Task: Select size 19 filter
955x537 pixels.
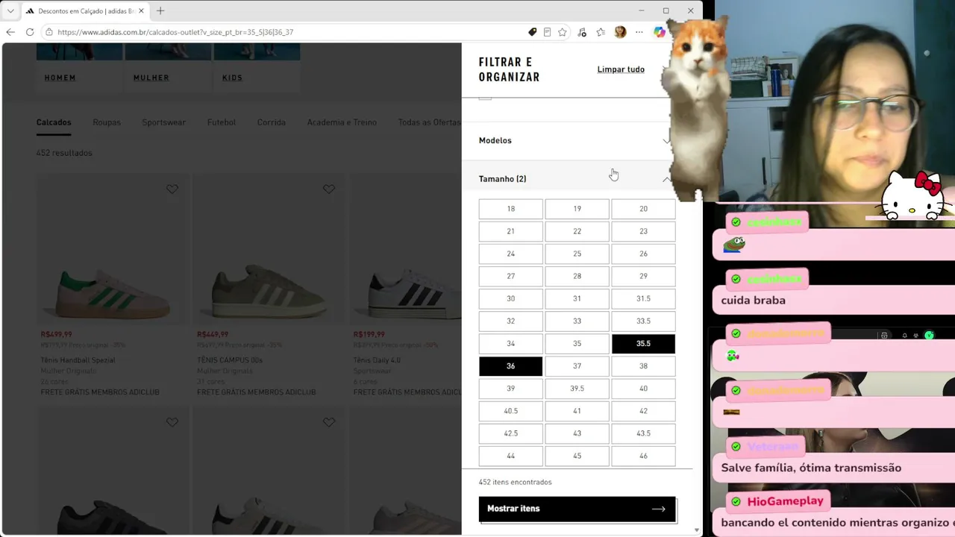Action: pyautogui.click(x=577, y=209)
